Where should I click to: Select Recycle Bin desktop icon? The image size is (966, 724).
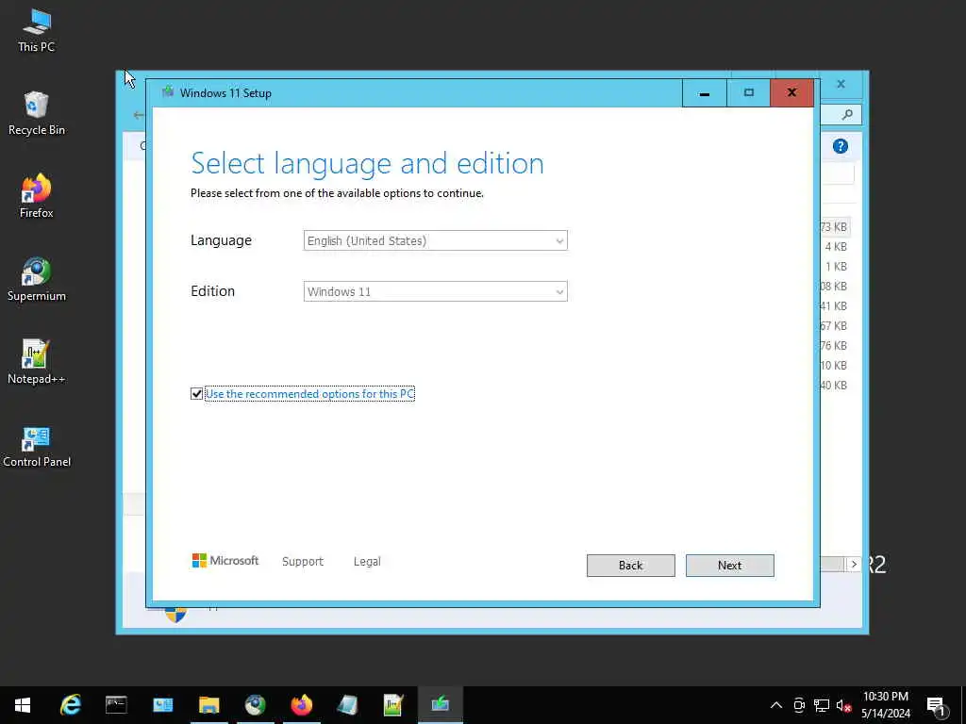(37, 113)
